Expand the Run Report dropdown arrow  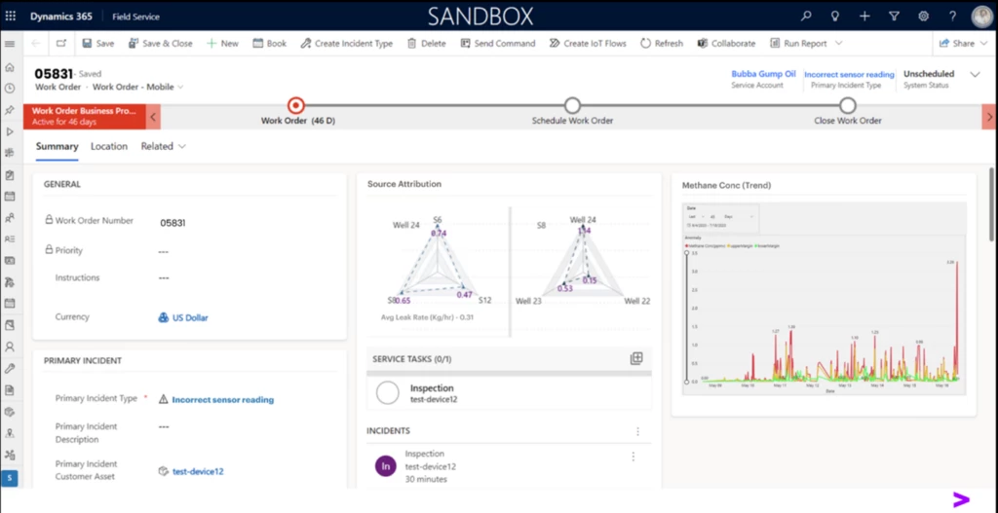838,43
